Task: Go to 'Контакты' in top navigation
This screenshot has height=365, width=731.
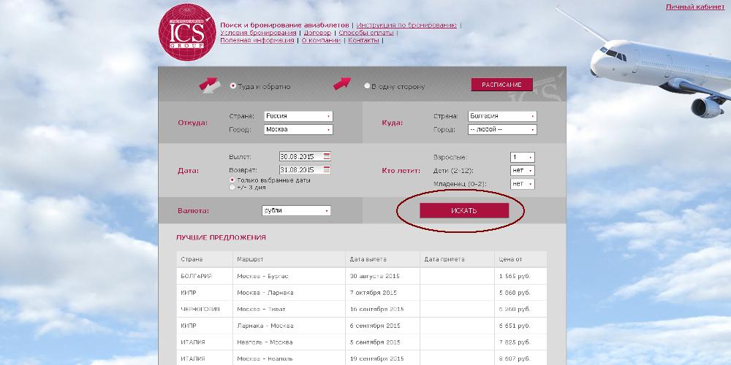Action: point(363,40)
